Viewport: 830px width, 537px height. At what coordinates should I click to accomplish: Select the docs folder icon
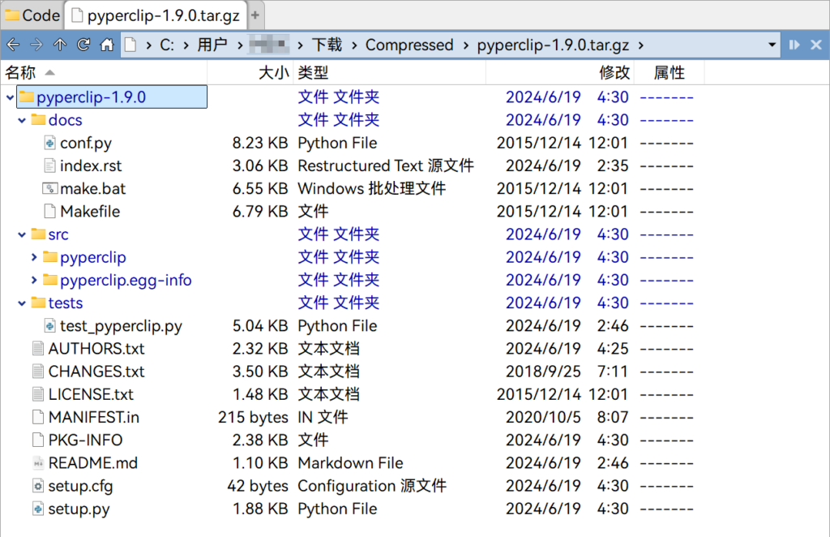pos(38,120)
